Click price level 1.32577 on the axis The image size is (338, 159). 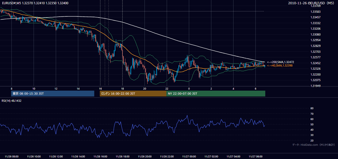316,57
